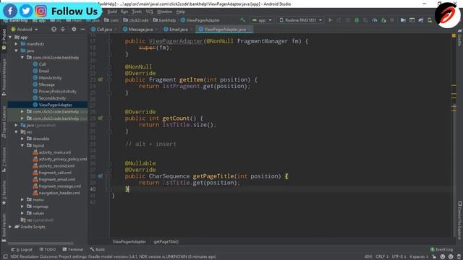463x260 pixels.
Task: Collapse the app module node
Action: (x=10, y=37)
